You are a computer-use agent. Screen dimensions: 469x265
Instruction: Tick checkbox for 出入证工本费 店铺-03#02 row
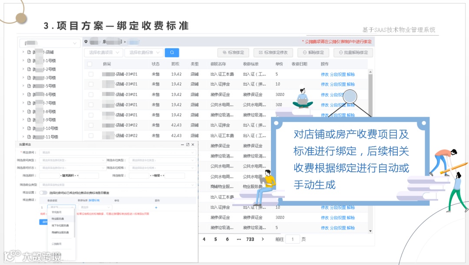pos(91,136)
